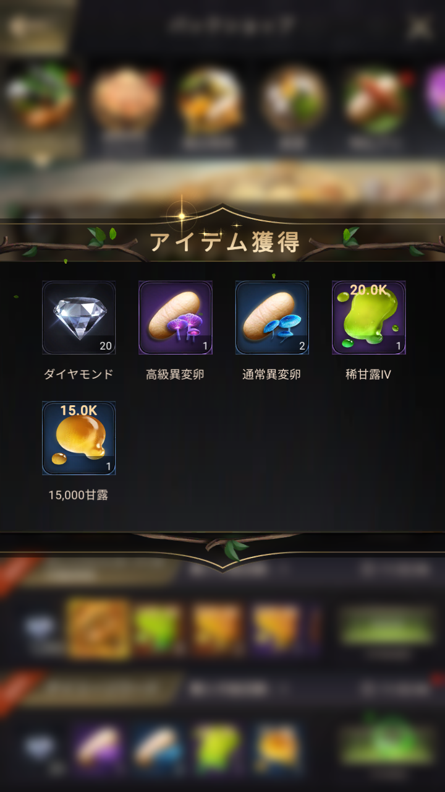Screen dimensions: 445x792
Task: Close the blurred shop window with X
Action: 420,27
